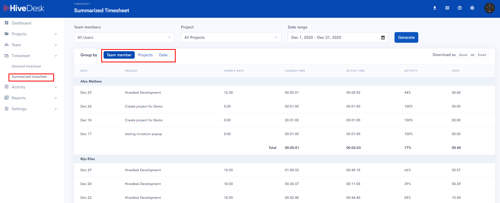
Task: Click the download icon in header
Action: pyautogui.click(x=435, y=8)
